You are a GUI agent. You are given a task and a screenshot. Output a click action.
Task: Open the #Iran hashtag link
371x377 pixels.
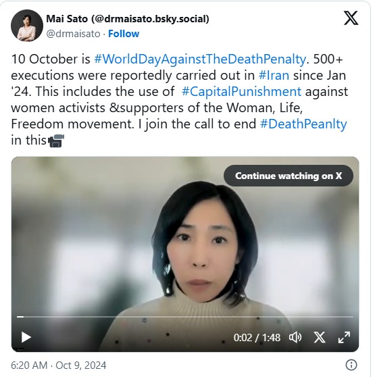274,75
